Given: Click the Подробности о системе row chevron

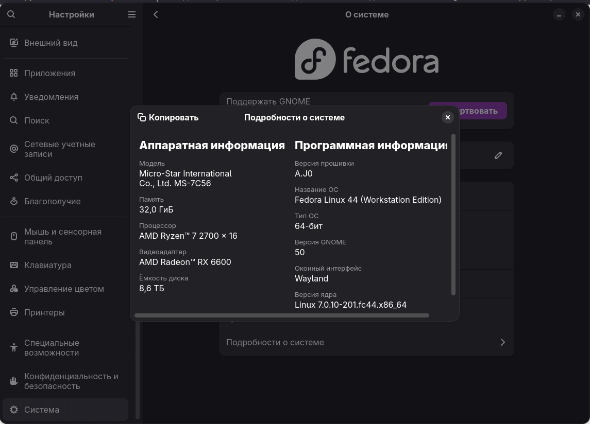Looking at the screenshot, I should click(x=503, y=342).
